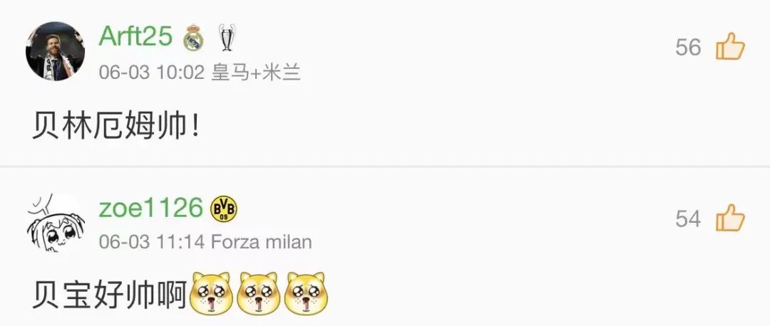Viewport: 770px width, 326px height.
Task: Tap the middle doge emoji
Action: pos(258,293)
